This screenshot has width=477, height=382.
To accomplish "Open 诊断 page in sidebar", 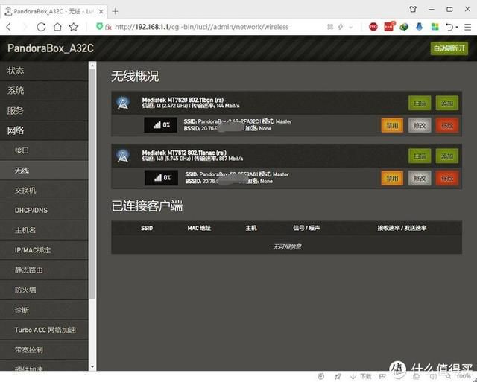I will click(44, 310).
